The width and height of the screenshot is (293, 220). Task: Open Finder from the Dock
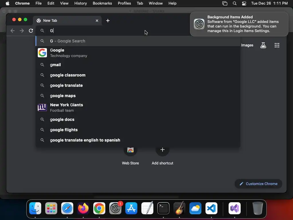click(35, 208)
